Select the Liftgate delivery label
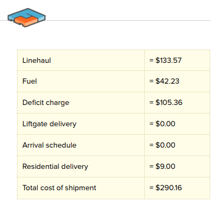The height and width of the screenshot is (203, 215). [49, 124]
